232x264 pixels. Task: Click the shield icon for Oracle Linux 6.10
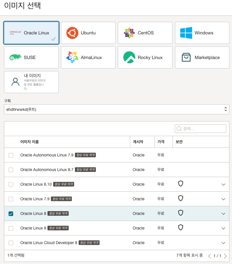click(181, 184)
